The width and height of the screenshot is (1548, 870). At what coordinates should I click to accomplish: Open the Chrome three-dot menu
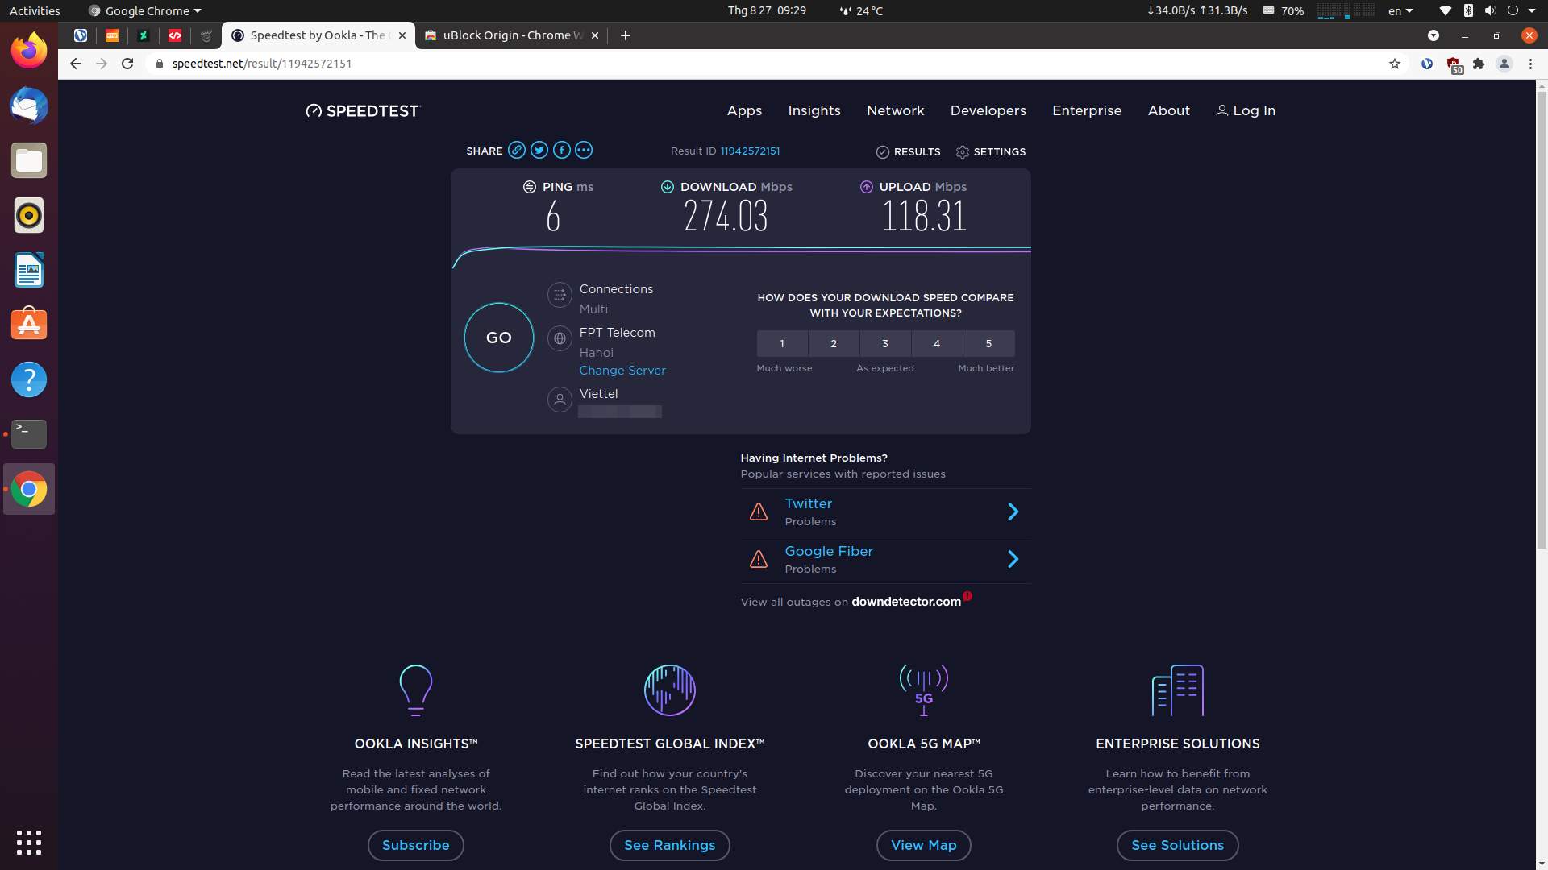[1530, 64]
